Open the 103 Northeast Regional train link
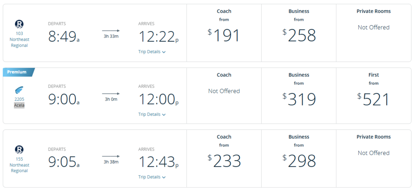 pyautogui.click(x=19, y=39)
